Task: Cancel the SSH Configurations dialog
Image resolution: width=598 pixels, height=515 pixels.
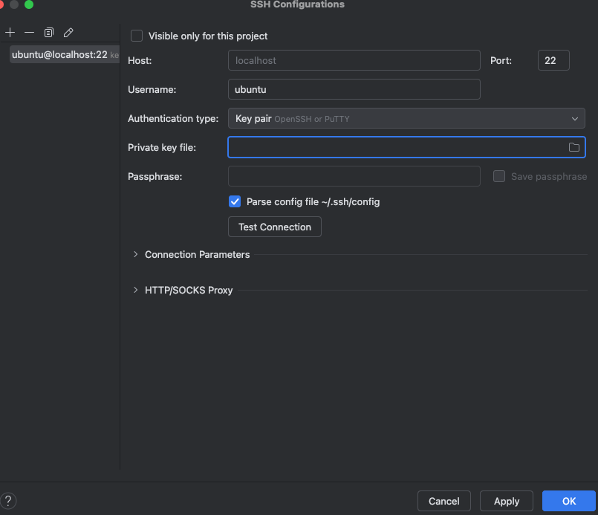Action: coord(444,501)
